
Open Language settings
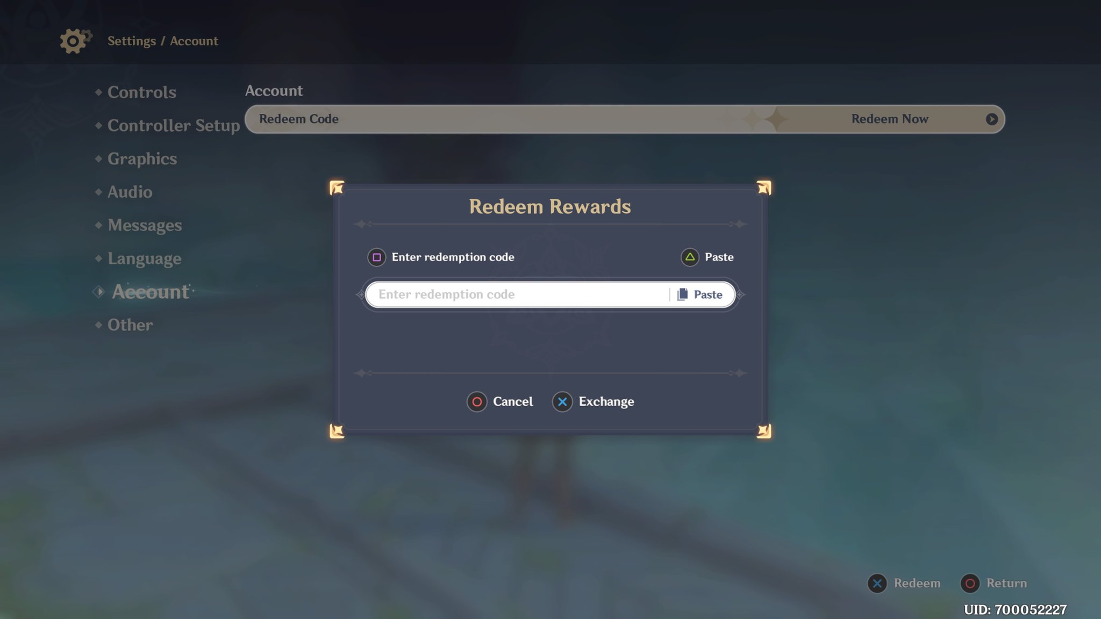[x=144, y=258]
